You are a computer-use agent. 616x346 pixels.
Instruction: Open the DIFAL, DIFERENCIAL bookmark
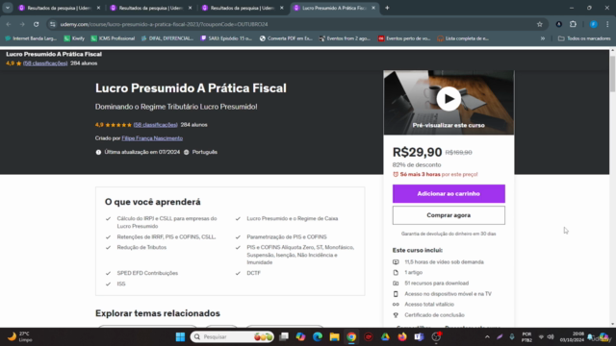tap(167, 38)
